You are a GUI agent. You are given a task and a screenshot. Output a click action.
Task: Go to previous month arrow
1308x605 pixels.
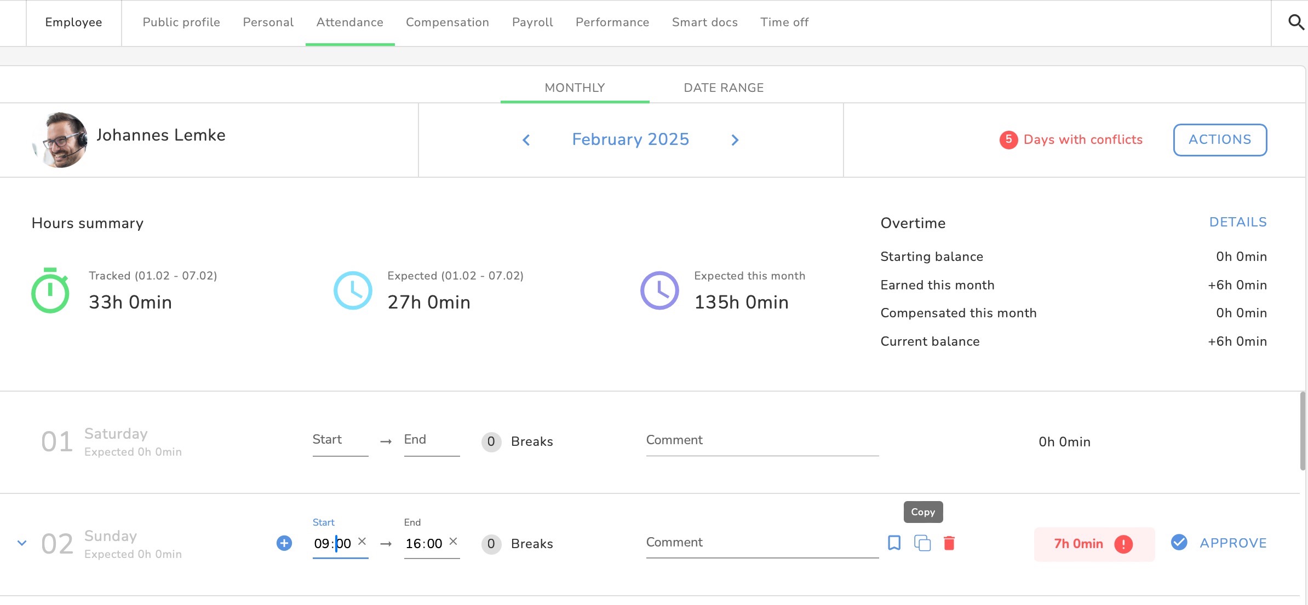526,140
